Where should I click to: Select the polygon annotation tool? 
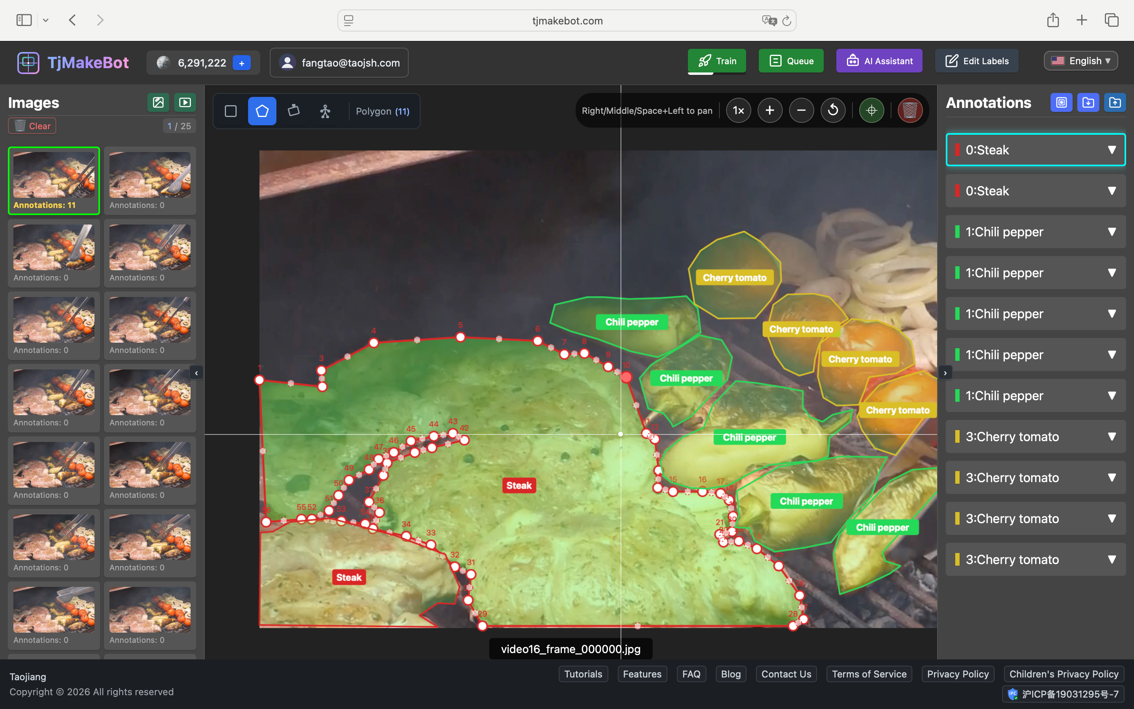262,111
